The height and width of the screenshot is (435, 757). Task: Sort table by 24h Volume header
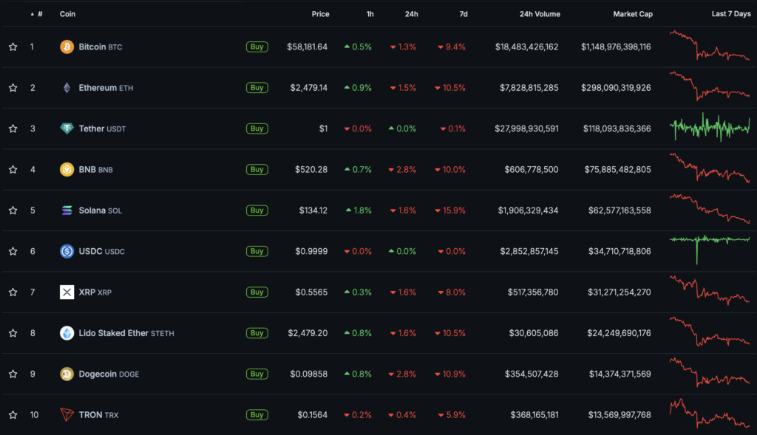[x=540, y=14]
